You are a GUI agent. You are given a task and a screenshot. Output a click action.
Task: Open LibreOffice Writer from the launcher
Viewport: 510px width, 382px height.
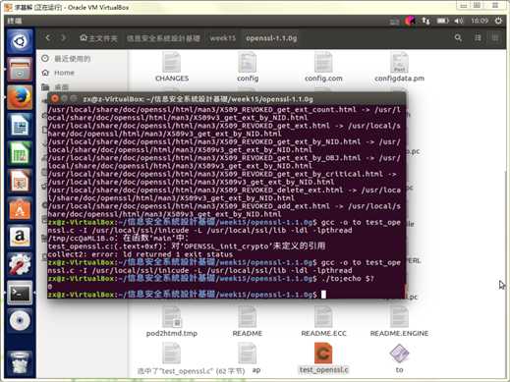[x=20, y=125]
